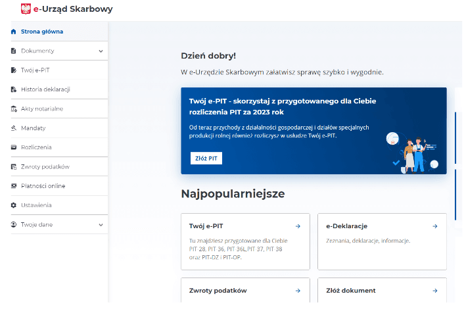Open the Twój e-PIT card arrow
Image resolution: width=464 pixels, height=315 pixels.
click(298, 226)
